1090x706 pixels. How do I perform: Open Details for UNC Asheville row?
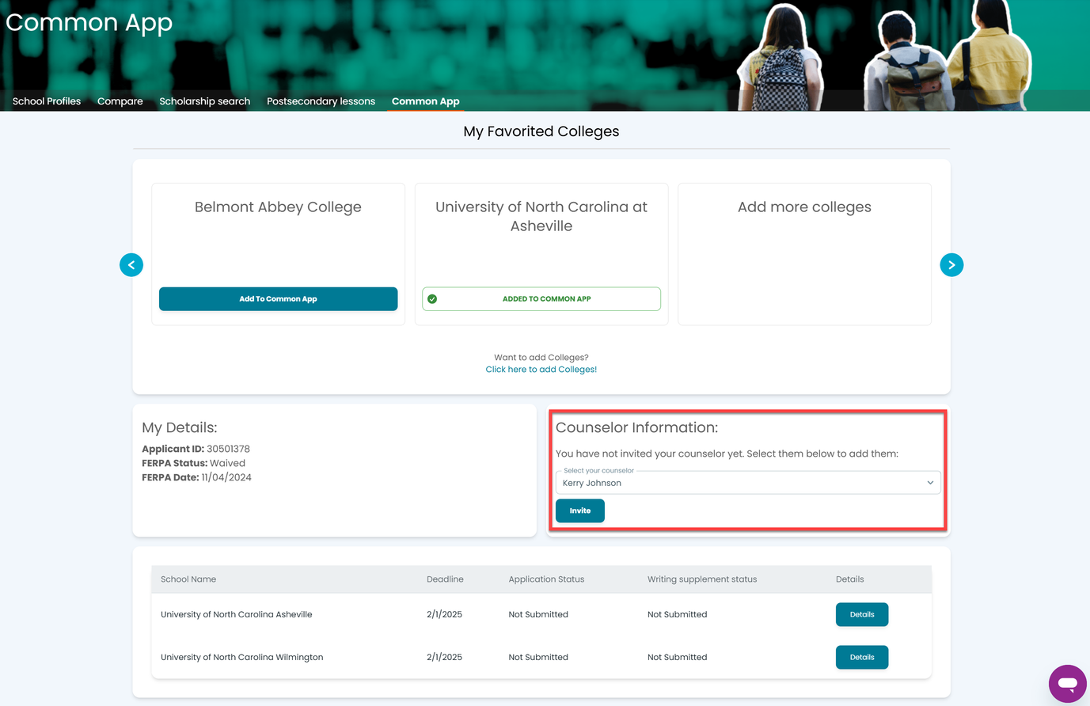[x=862, y=614]
